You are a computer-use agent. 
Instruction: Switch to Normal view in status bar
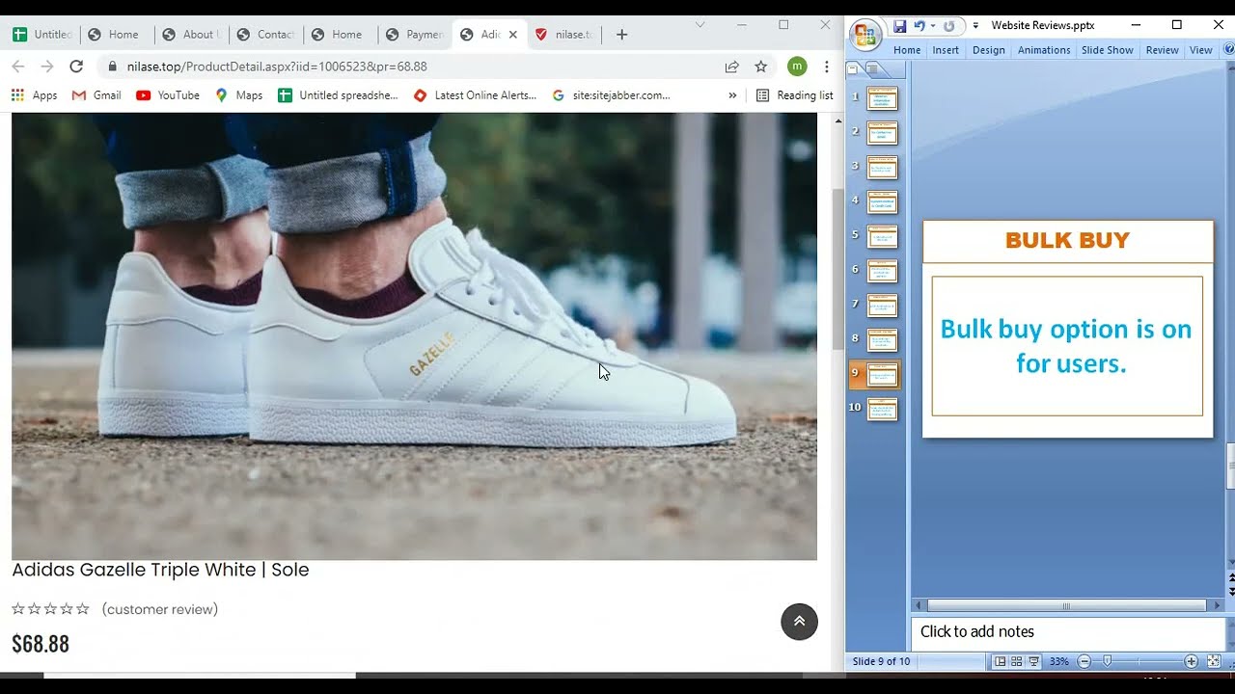pos(1001,661)
